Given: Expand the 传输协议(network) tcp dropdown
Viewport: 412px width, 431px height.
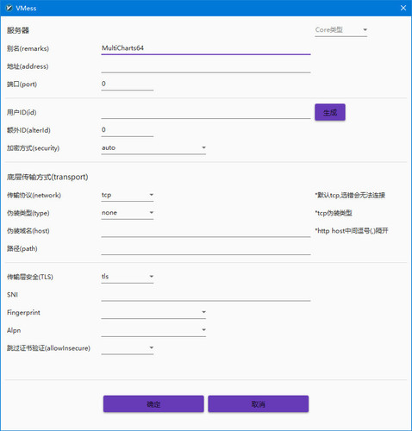Looking at the screenshot, I should [128, 195].
